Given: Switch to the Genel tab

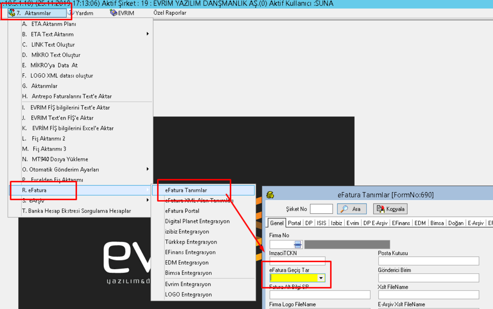Looking at the screenshot, I should pos(277,223).
